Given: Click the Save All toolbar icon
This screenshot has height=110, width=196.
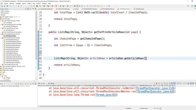Looking at the screenshot, I should click(x=5, y=6).
